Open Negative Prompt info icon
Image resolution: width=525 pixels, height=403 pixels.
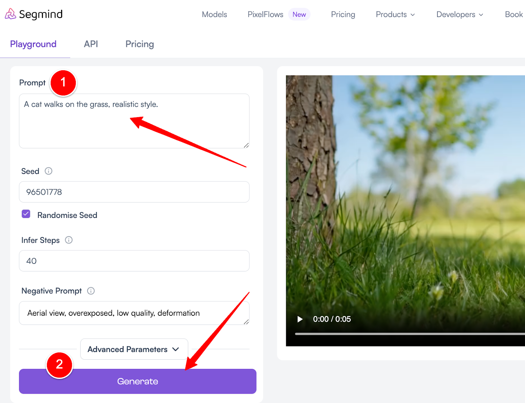pos(91,291)
